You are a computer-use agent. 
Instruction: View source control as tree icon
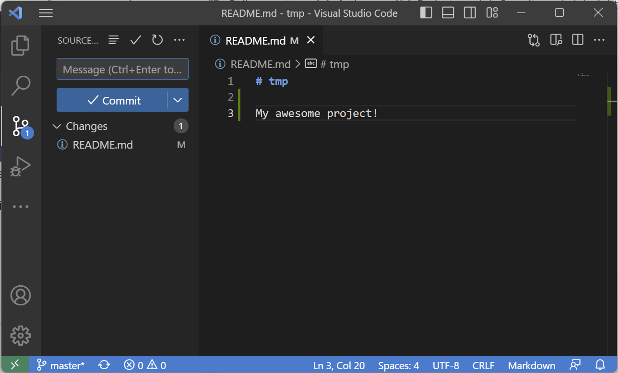114,40
